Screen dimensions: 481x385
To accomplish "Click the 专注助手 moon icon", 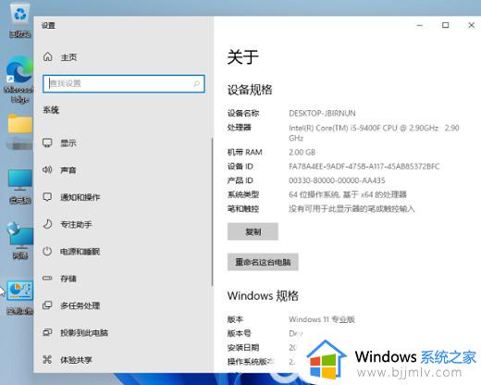I will (x=47, y=224).
